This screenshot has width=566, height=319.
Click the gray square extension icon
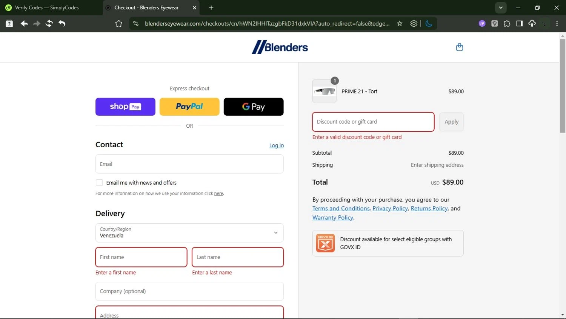pyautogui.click(x=494, y=23)
